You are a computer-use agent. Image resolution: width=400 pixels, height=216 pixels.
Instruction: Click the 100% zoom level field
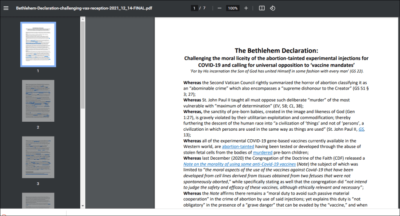tap(232, 8)
